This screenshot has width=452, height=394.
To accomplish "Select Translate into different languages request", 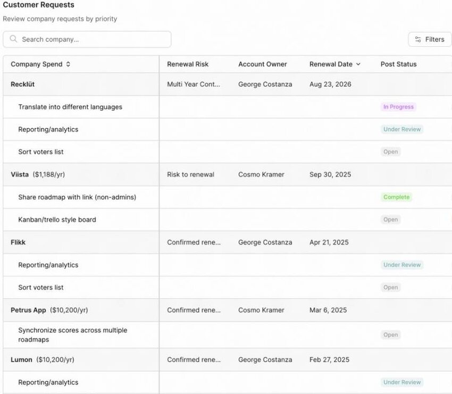I will tap(70, 107).
